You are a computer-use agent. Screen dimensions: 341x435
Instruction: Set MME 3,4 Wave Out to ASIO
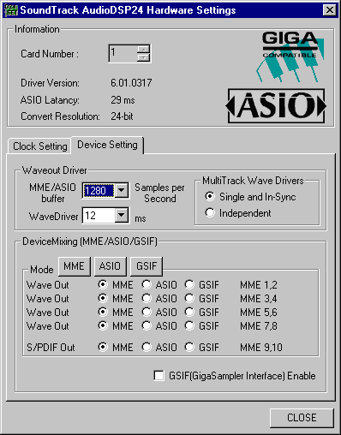(147, 298)
